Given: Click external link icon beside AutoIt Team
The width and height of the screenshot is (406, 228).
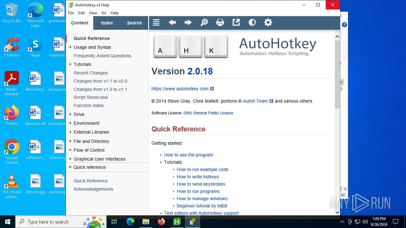Looking at the screenshot, I should pos(271,101).
